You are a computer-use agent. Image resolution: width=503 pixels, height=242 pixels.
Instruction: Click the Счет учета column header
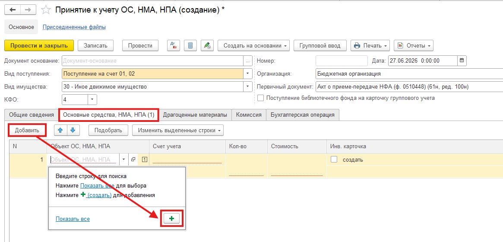(x=187, y=146)
